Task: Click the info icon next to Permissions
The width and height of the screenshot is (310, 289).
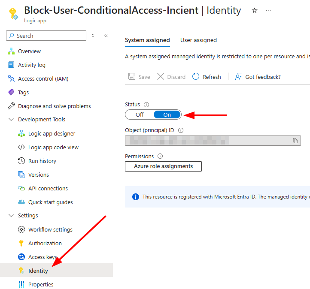Action: (x=160, y=156)
